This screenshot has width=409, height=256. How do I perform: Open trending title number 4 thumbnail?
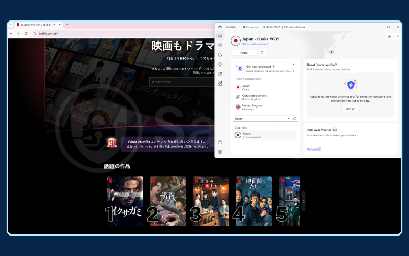[x=254, y=201]
